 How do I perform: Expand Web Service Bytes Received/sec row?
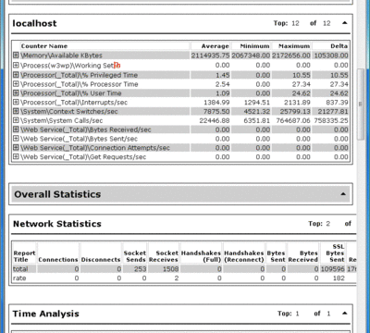point(16,129)
